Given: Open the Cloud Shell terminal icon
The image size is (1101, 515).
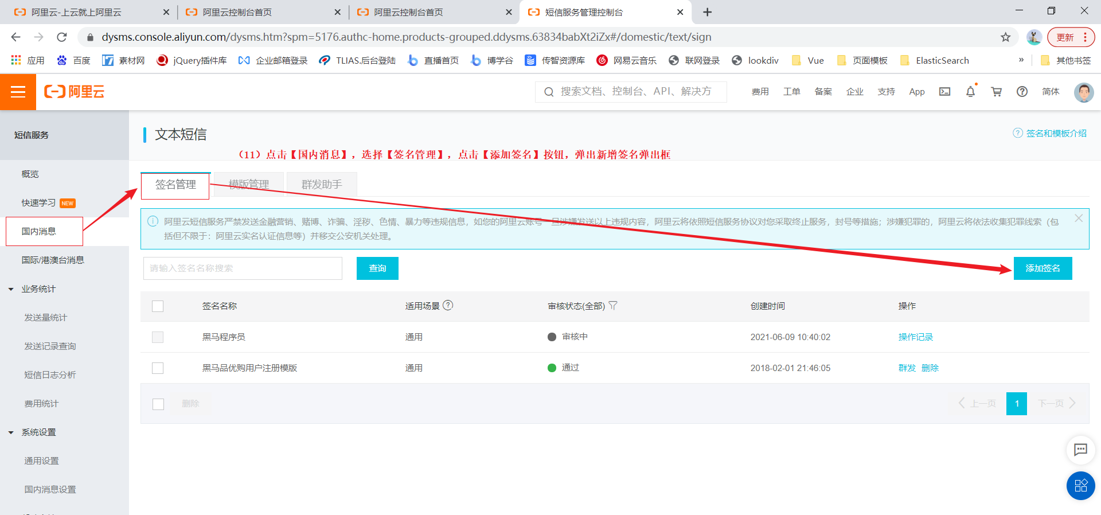Looking at the screenshot, I should (944, 92).
